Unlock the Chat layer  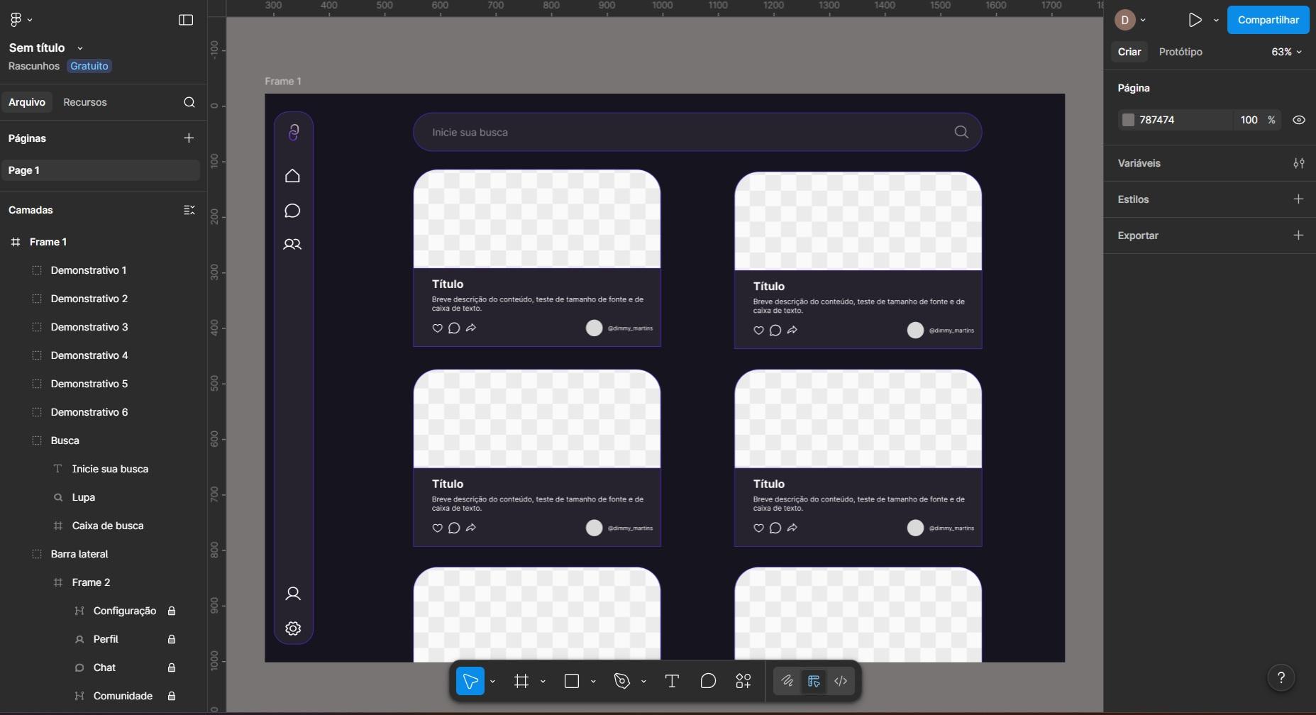click(x=172, y=667)
